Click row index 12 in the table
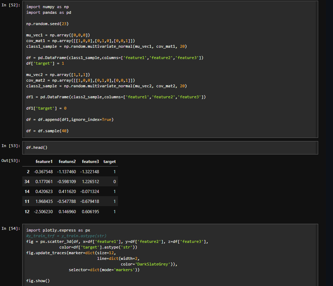This screenshot has width=333, height=286. tap(27, 211)
